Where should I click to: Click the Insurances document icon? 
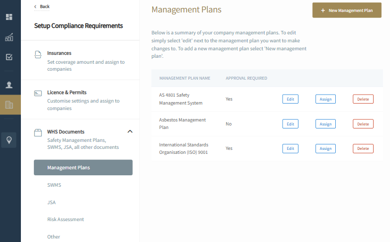38,55
